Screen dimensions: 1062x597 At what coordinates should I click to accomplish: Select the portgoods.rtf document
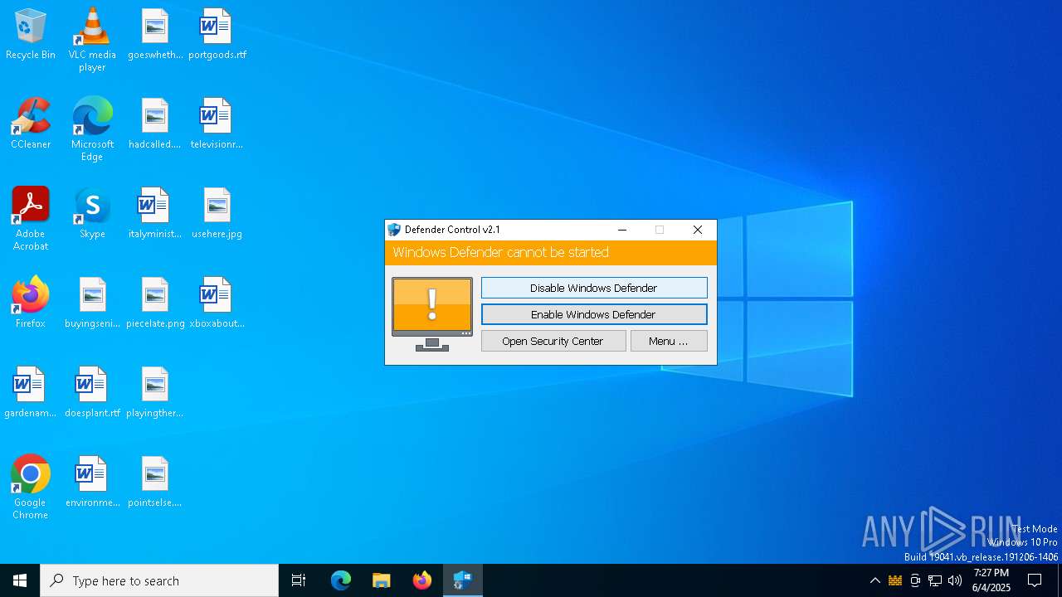217,35
